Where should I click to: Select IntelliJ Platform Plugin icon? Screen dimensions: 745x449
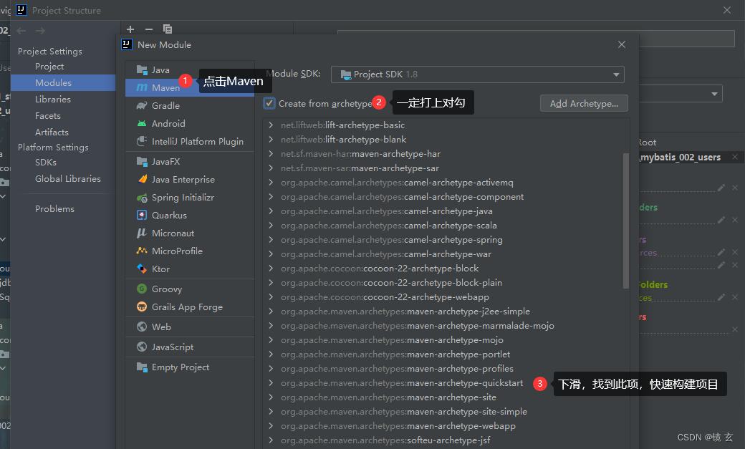coord(142,141)
